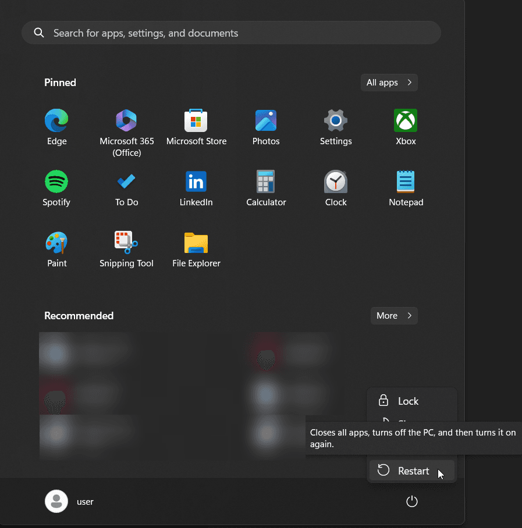Image resolution: width=522 pixels, height=528 pixels.
Task: Click the power button icon
Action: pyautogui.click(x=412, y=501)
